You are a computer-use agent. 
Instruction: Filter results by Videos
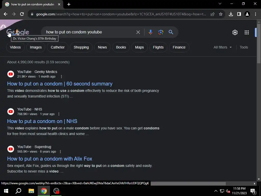tap(15, 47)
